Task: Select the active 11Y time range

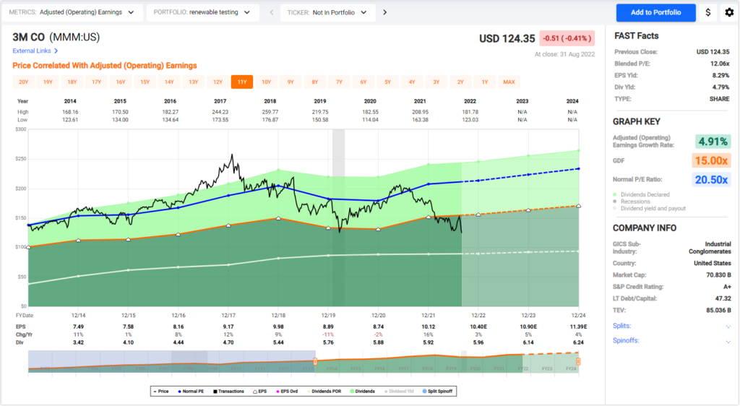Action: point(242,82)
